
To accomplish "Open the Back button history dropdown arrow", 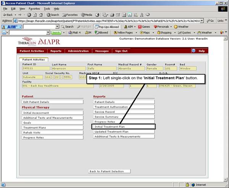I will 15,15.
